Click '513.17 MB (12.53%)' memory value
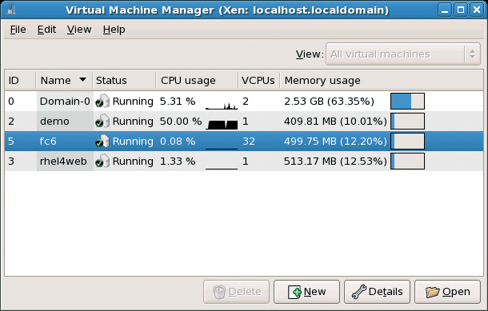This screenshot has height=311, width=488. (x=335, y=161)
